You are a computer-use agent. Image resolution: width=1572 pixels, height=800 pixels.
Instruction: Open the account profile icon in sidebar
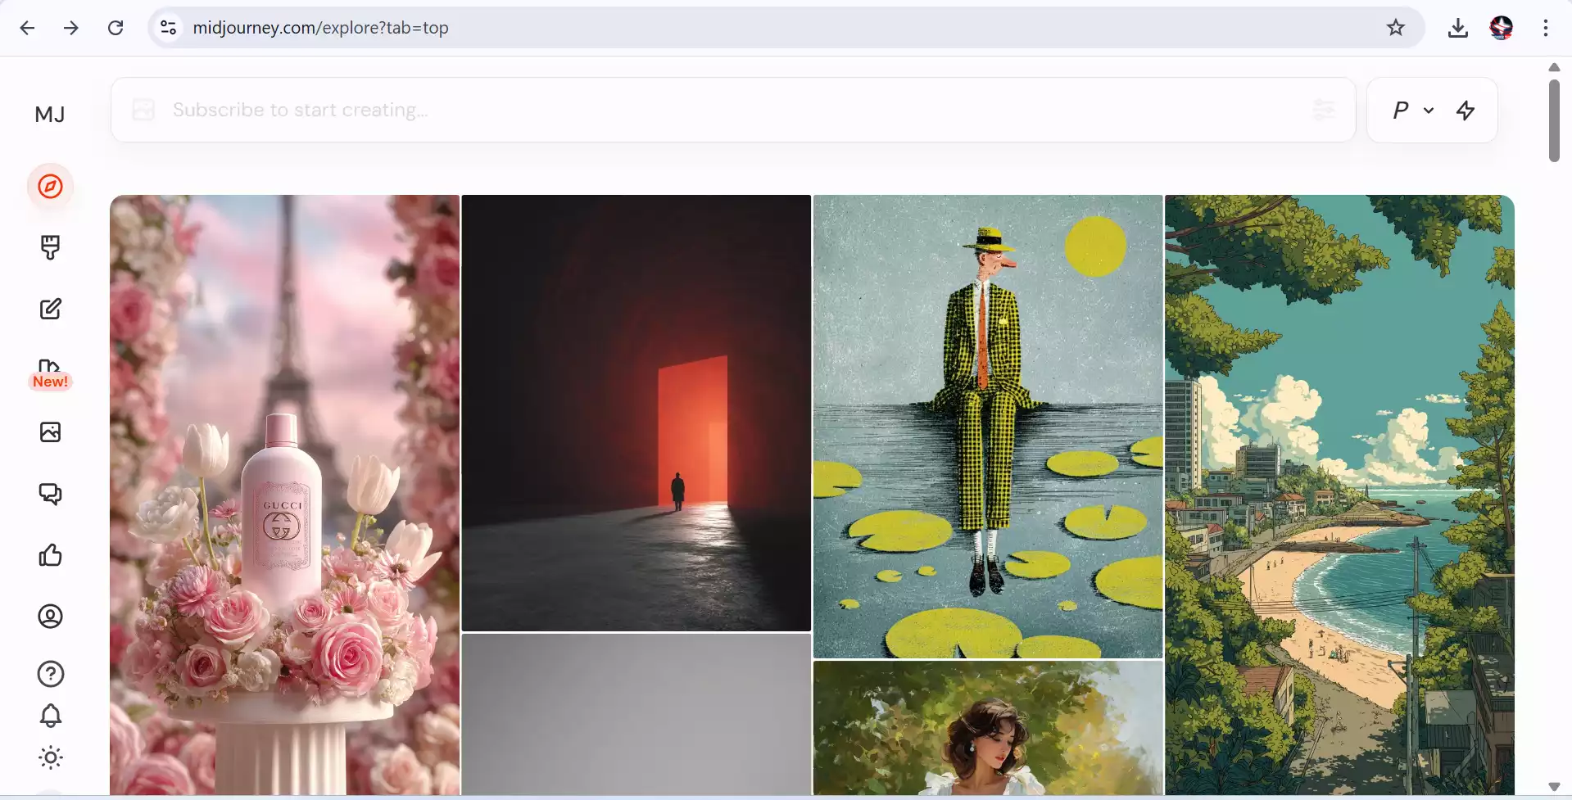coord(50,616)
